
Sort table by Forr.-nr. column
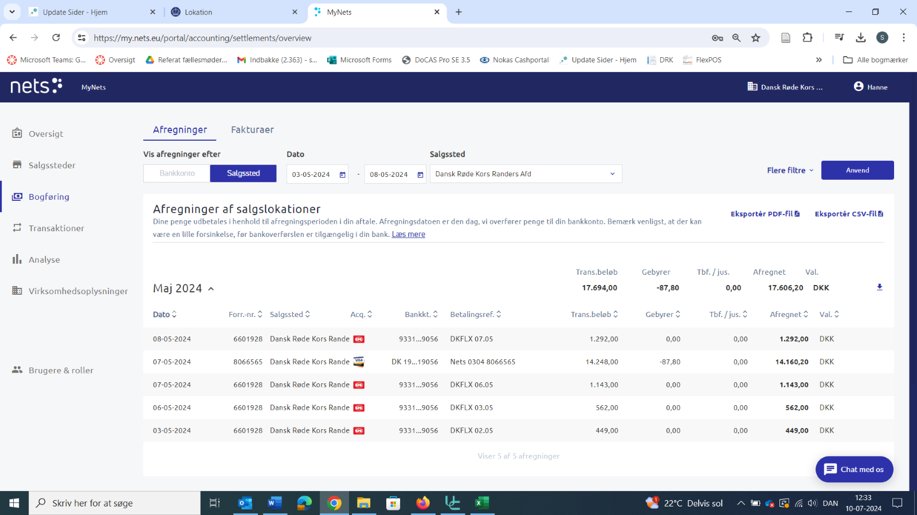[245, 314]
